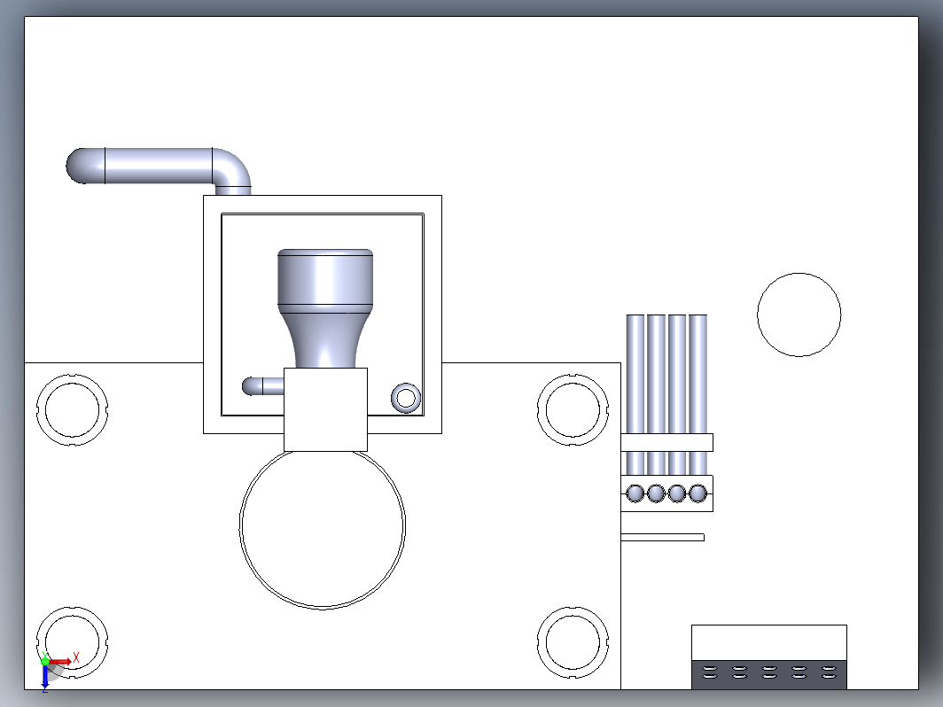
Task: Select the straight middle section of the horizontal pipe
Action: (x=159, y=166)
